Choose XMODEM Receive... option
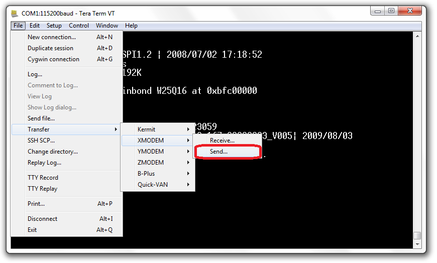This screenshot has width=437, height=263. pyautogui.click(x=228, y=141)
